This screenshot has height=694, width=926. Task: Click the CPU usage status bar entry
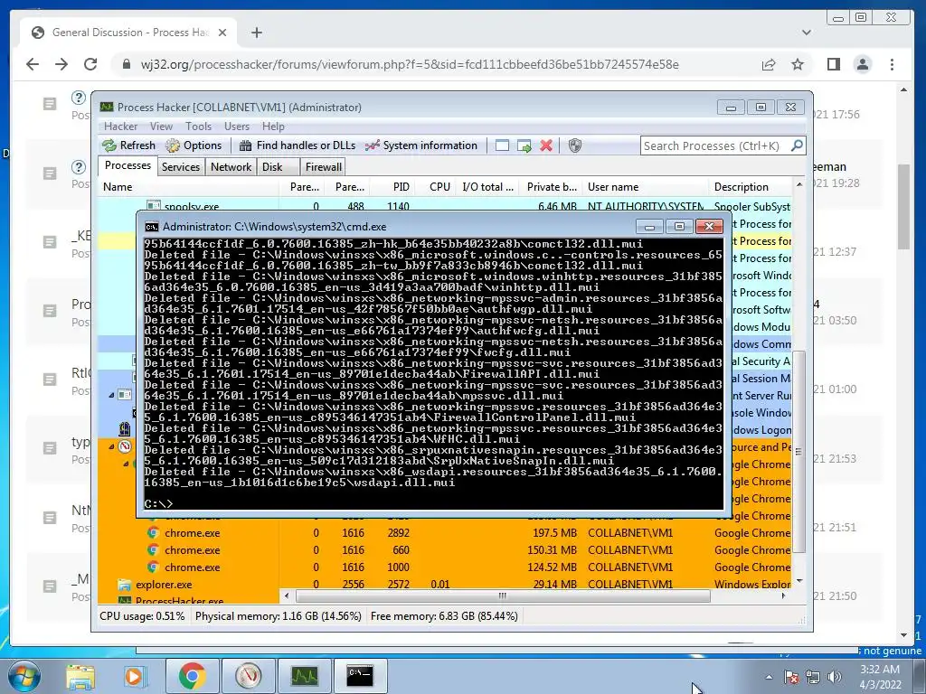[142, 616]
